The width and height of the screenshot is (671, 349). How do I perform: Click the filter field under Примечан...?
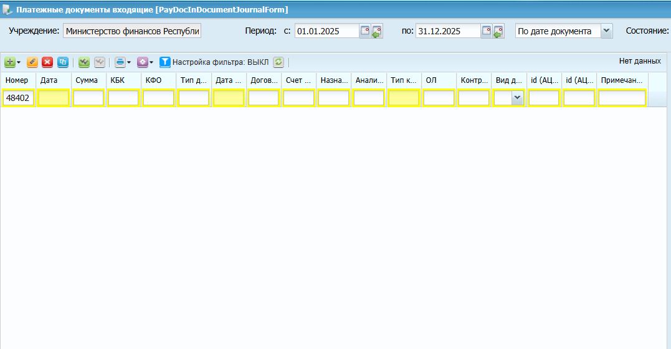coord(622,98)
